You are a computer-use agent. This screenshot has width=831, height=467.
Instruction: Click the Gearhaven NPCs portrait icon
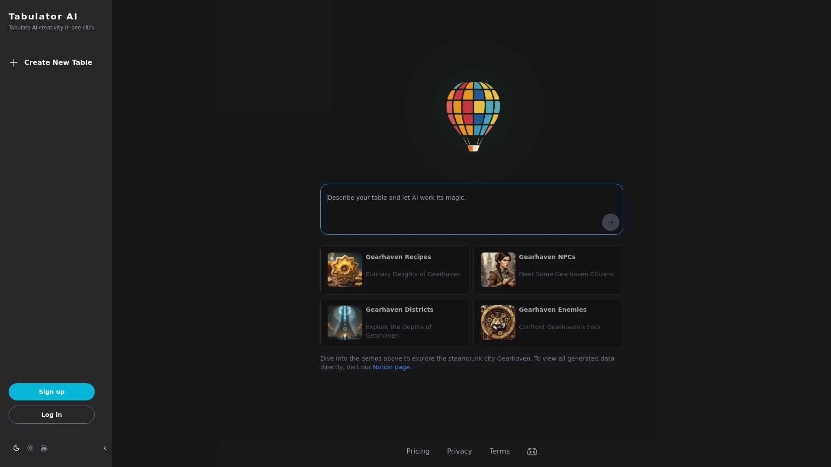498,269
